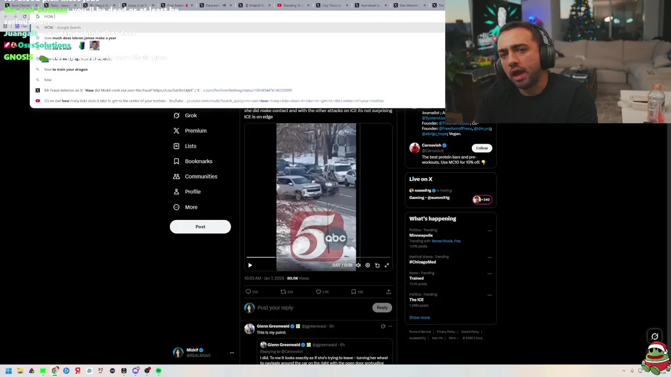The image size is (671, 377).
Task: Open Cookie Policy footer link
Action: [470, 331]
